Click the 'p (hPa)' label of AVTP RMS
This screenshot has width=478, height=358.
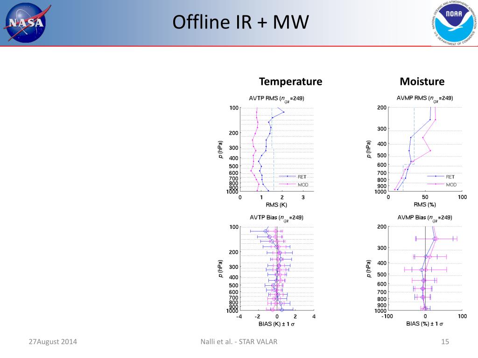[x=220, y=150]
